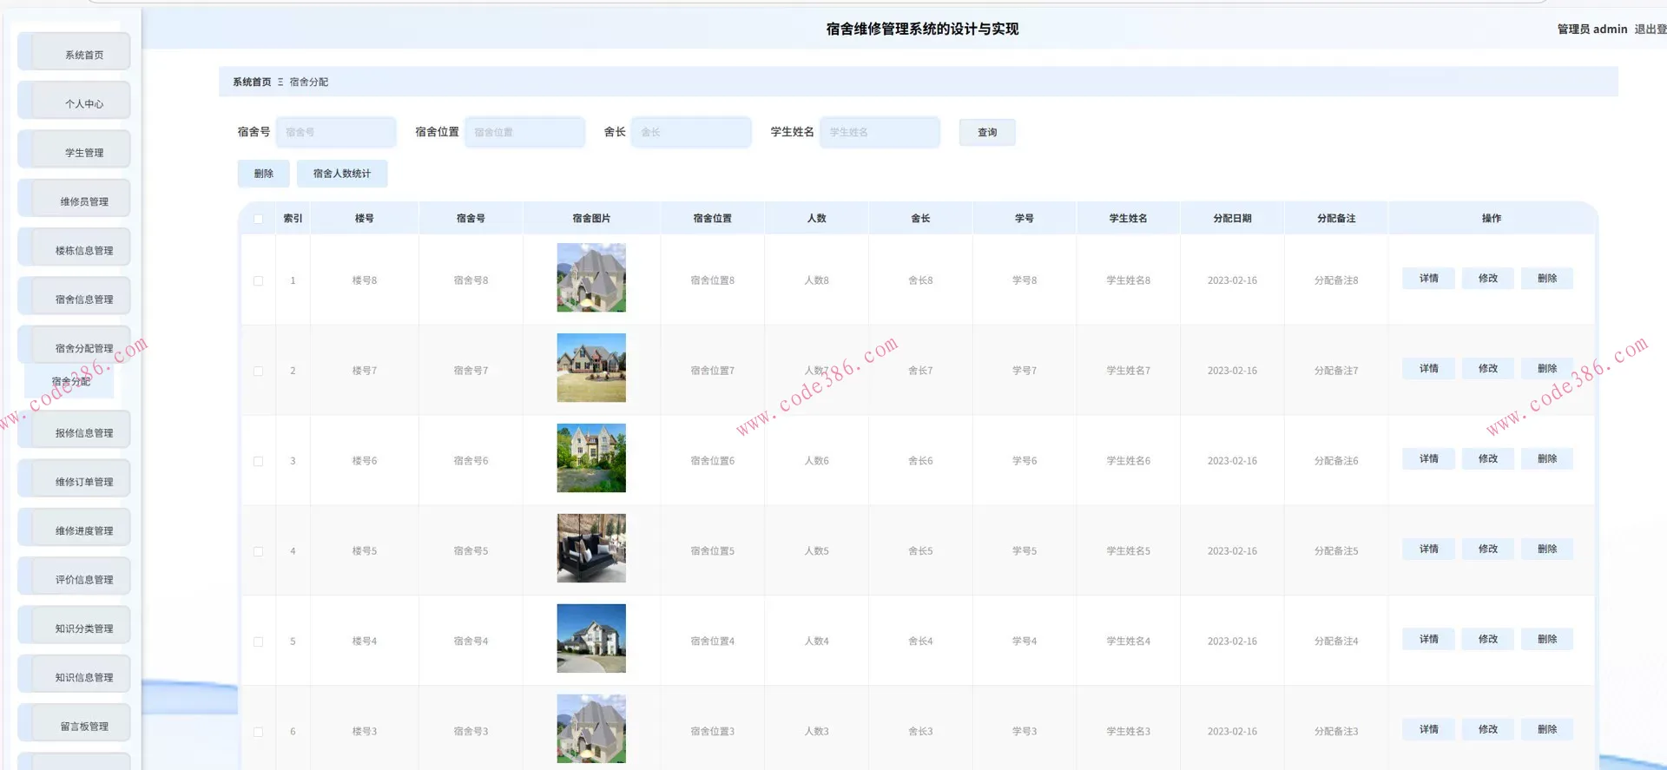Focus the 学生姓名 search input field

pos(880,132)
